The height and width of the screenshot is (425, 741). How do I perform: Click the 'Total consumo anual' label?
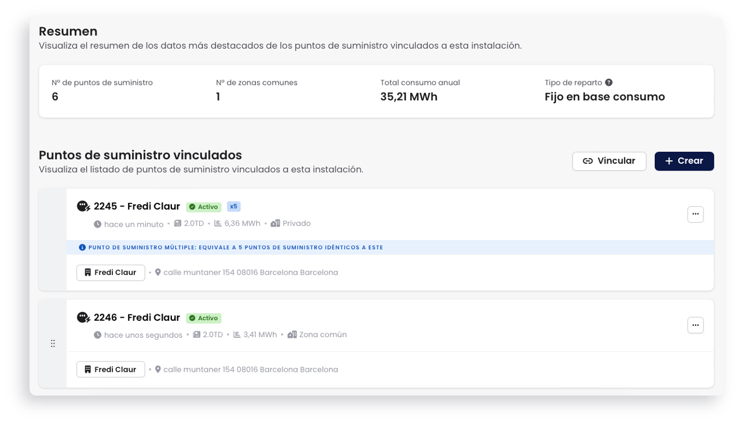420,83
